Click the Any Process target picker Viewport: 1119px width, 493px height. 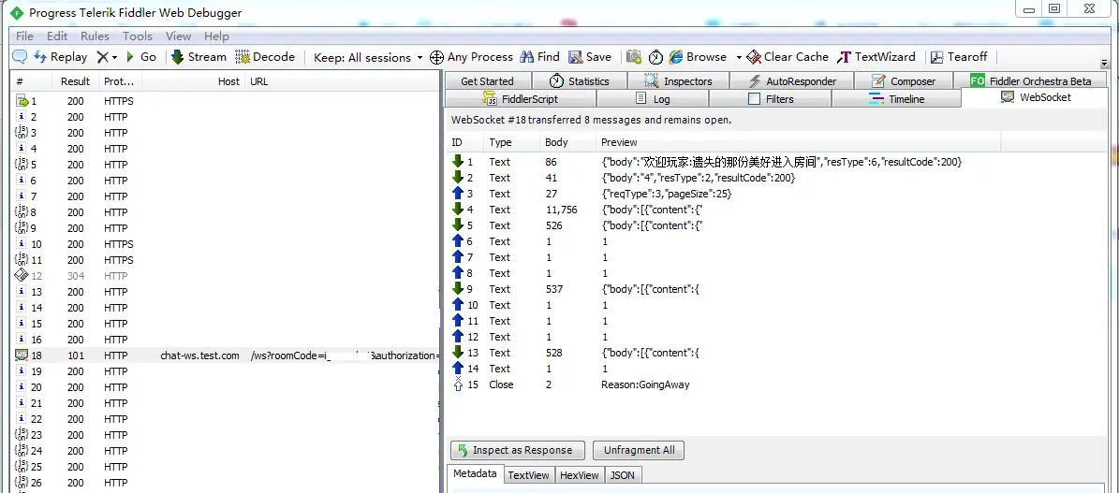(472, 57)
